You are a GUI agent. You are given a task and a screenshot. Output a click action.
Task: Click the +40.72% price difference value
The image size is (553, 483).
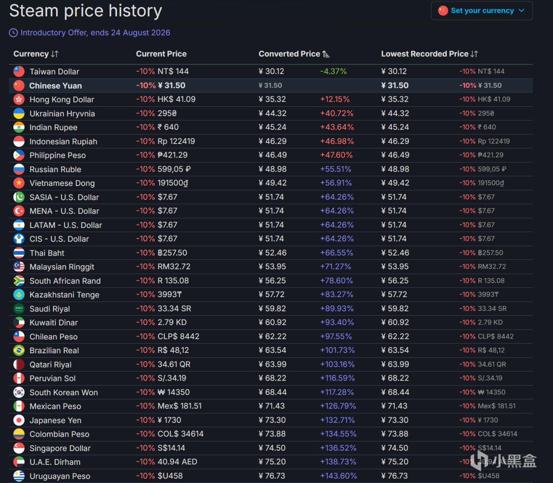(337, 113)
